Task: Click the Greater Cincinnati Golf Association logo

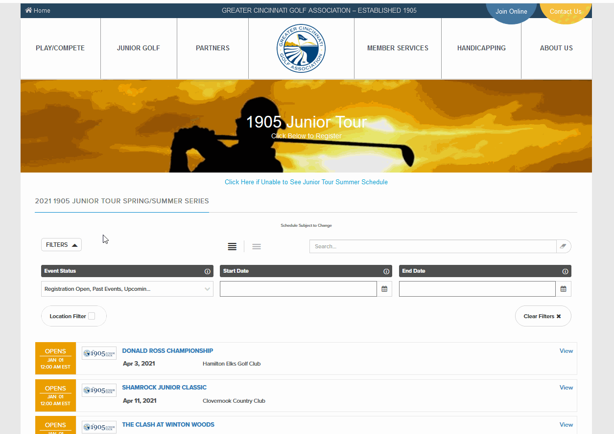Action: tap(301, 48)
